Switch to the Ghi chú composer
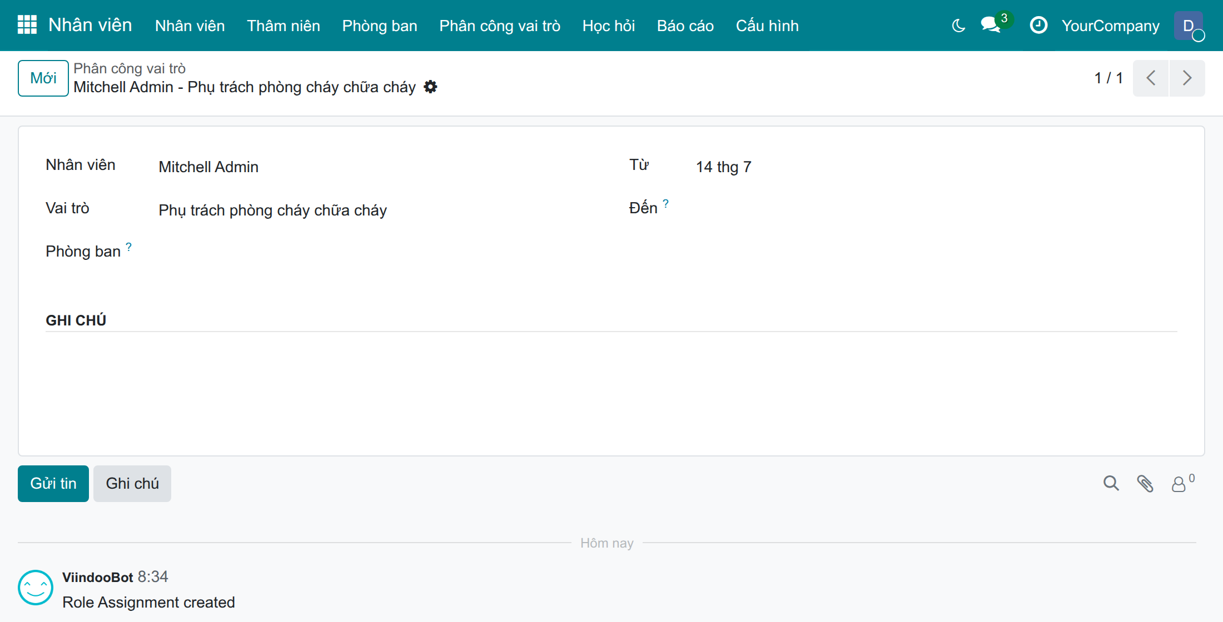Viewport: 1223px width, 622px height. click(132, 484)
